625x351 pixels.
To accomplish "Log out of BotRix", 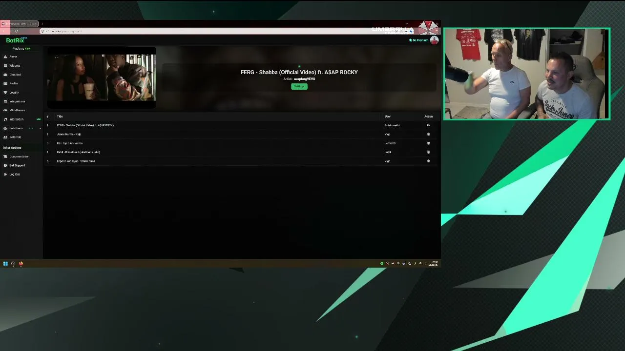I will pyautogui.click(x=15, y=175).
